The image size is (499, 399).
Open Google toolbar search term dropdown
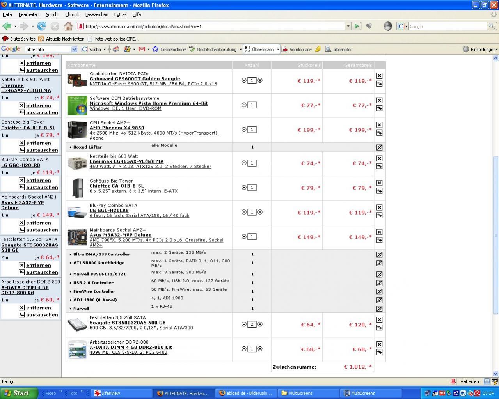tap(74, 50)
